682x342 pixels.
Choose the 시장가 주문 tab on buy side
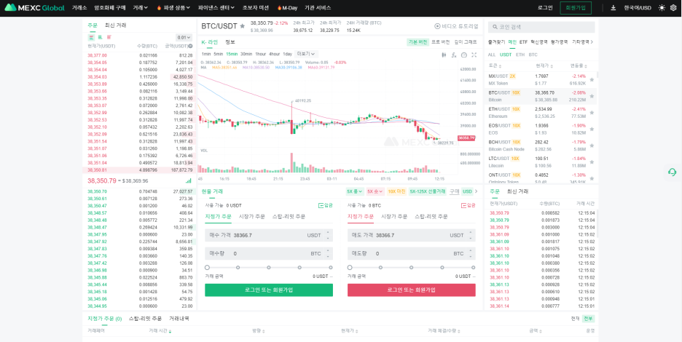251,216
